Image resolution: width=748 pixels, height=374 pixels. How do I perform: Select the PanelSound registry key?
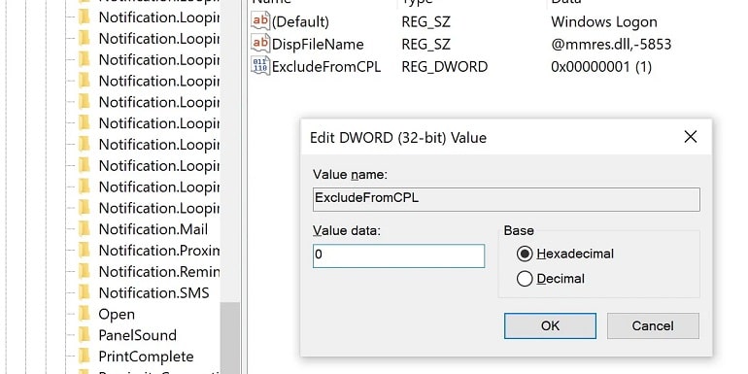pyautogui.click(x=137, y=335)
